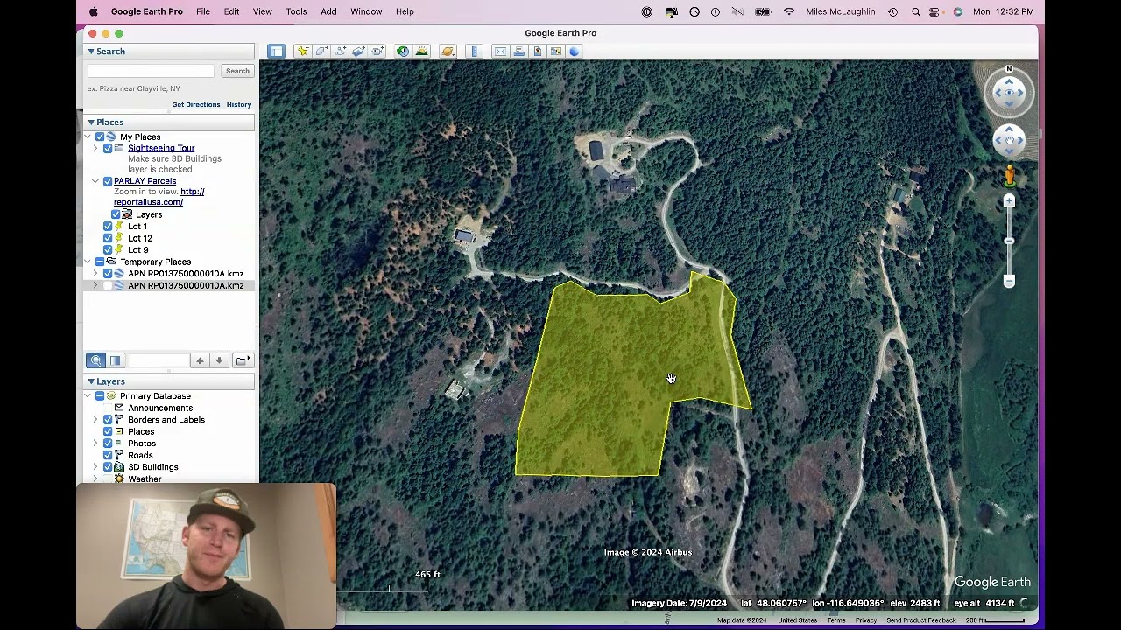Click the zoom out minus button
Image resolution: width=1121 pixels, height=630 pixels.
(x=1009, y=281)
